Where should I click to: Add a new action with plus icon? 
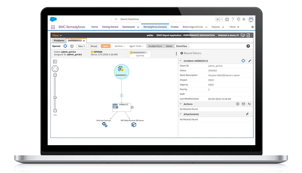[238, 104]
